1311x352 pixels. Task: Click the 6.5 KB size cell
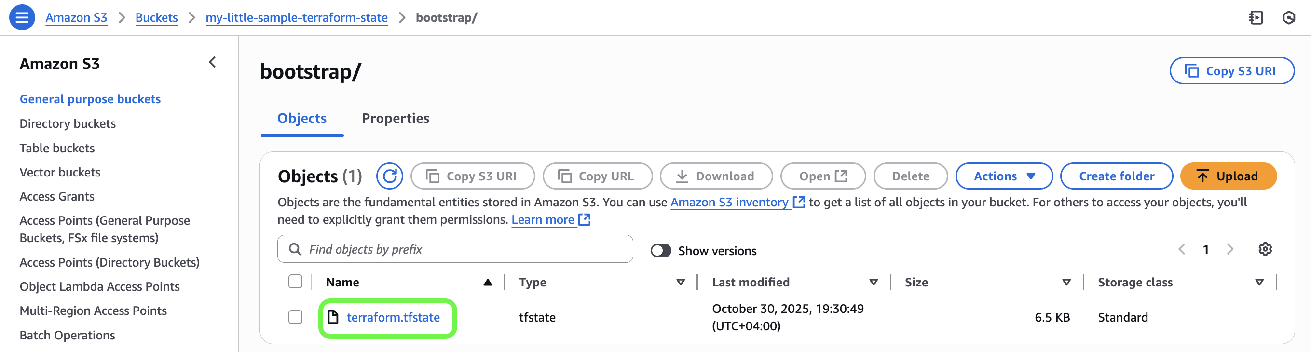click(x=1052, y=317)
